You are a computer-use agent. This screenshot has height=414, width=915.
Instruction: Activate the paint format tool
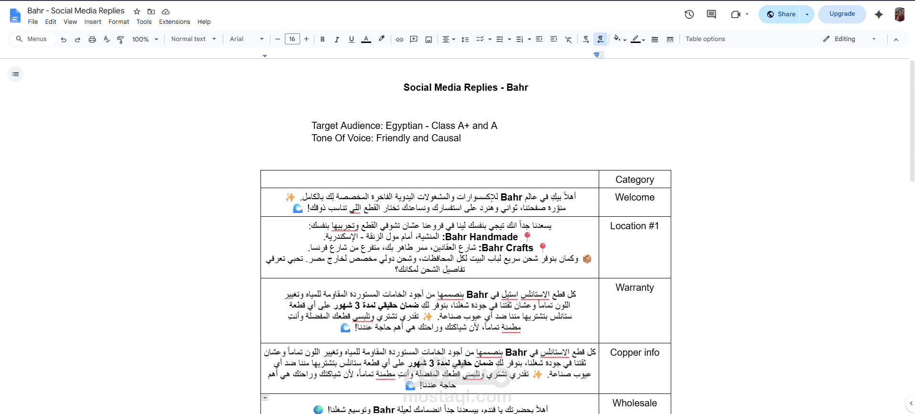pos(120,39)
